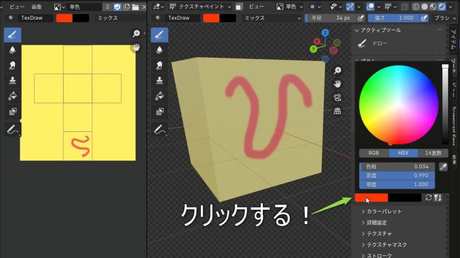
Task: Select the Clone stamp tool in 3D viewport
Action: point(159,81)
